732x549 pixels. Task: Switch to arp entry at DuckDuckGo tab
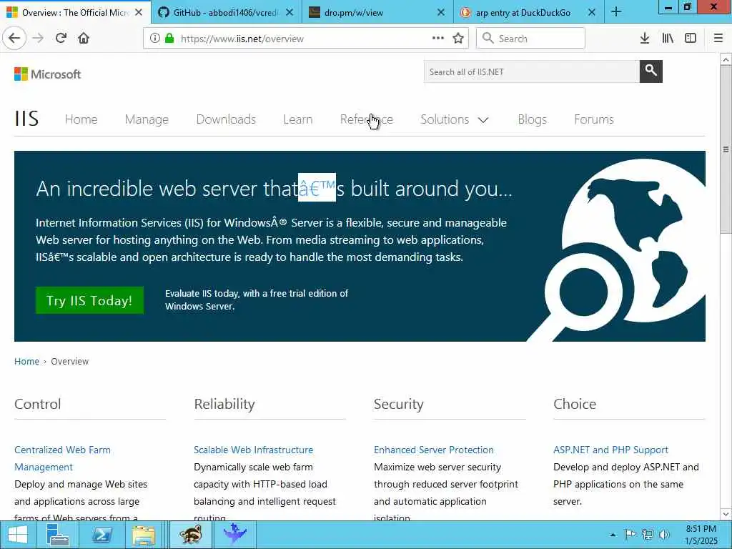pos(529,12)
